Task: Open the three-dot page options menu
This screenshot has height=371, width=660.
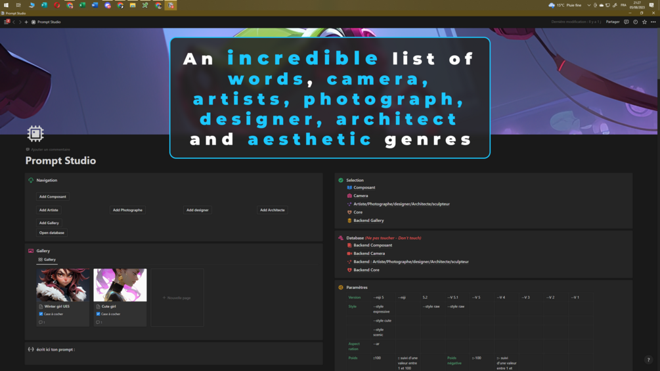Action: [653, 22]
